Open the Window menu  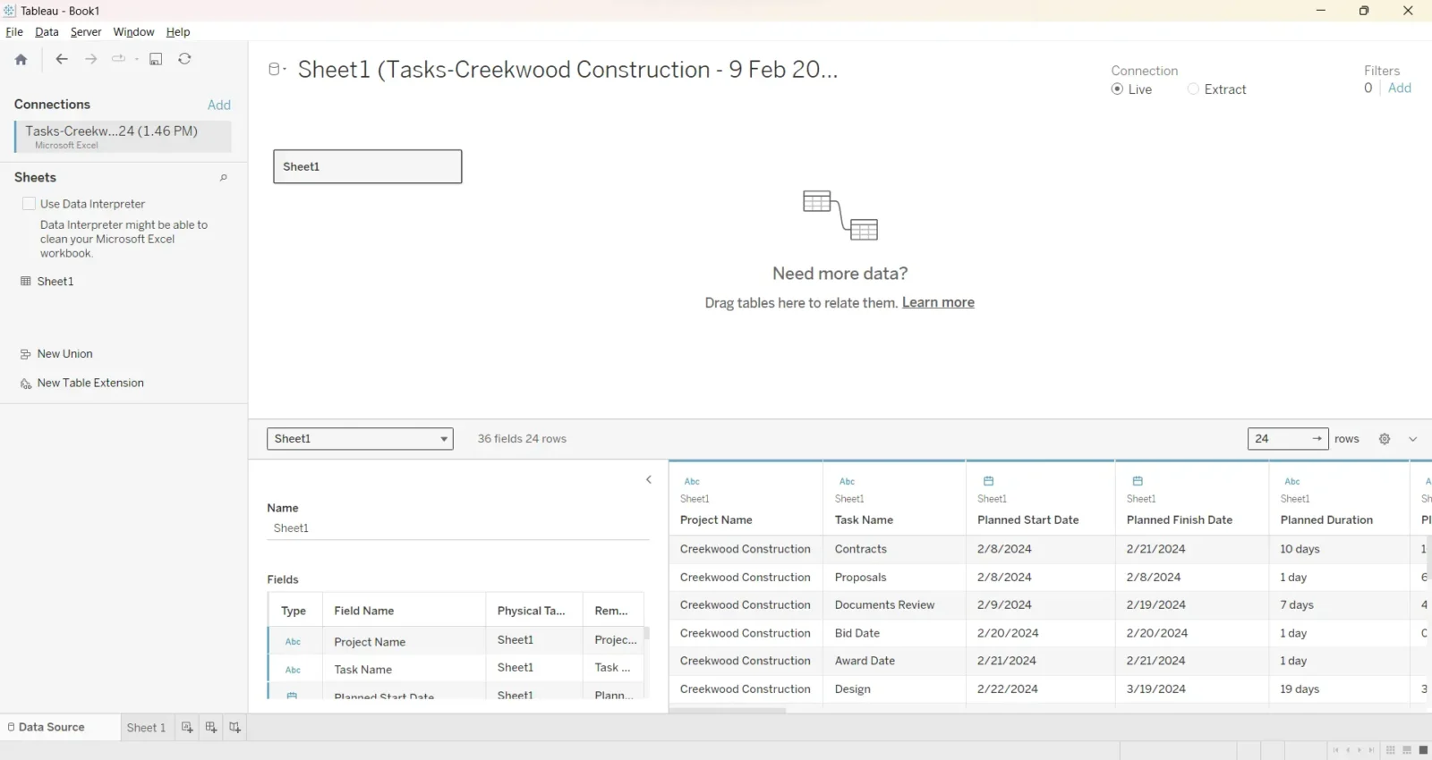[133, 32]
